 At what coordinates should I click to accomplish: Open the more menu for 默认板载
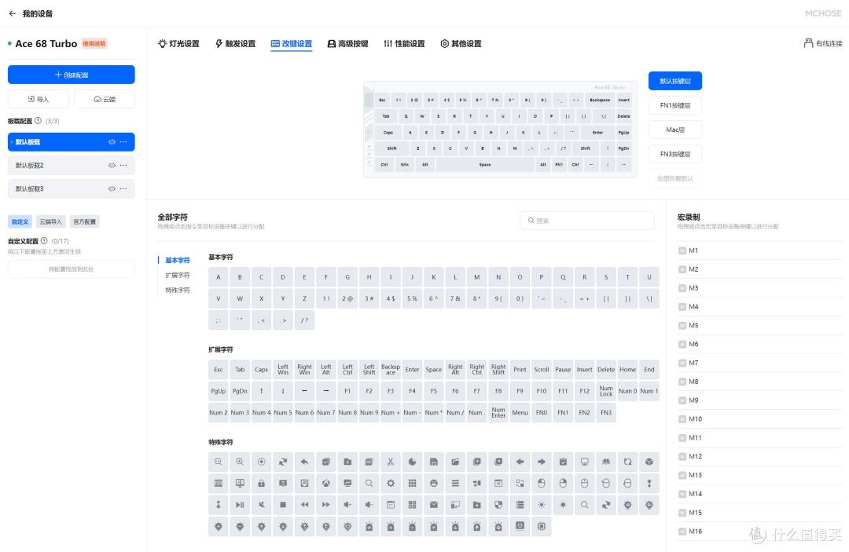tap(123, 141)
